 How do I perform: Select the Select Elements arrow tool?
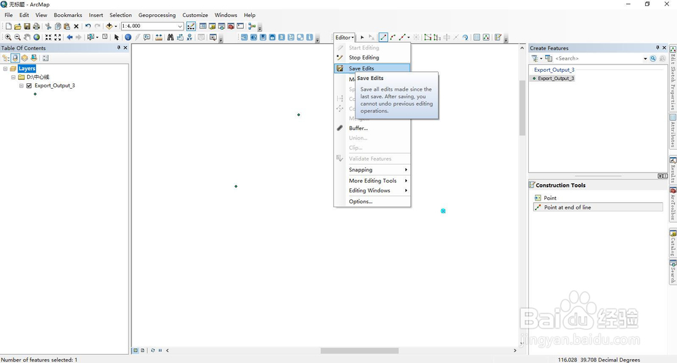pos(116,38)
